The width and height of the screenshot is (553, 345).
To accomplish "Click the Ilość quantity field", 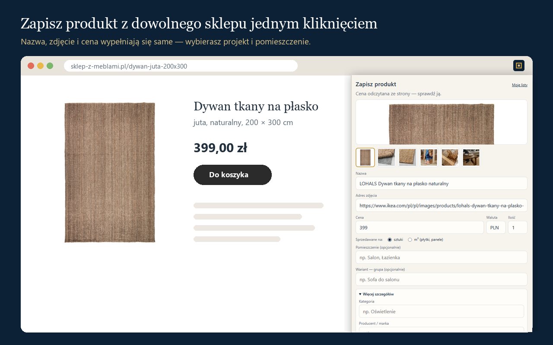I will click(518, 227).
